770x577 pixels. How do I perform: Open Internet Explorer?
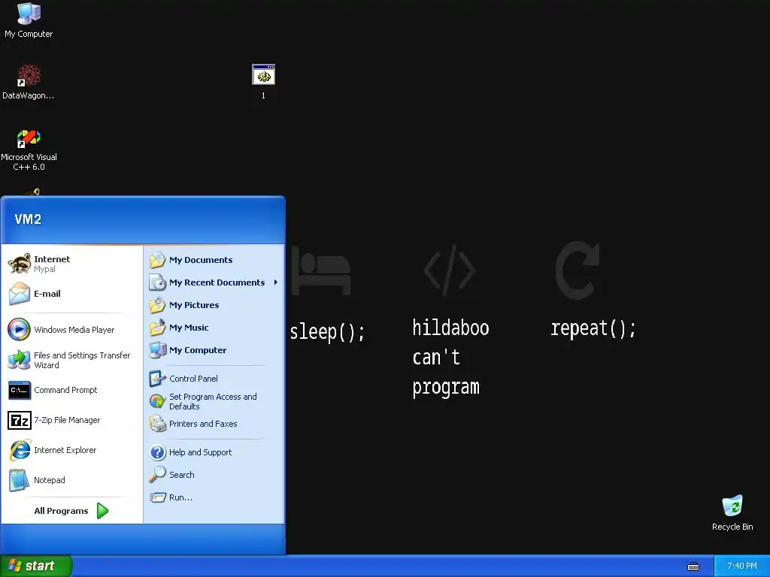(71, 450)
